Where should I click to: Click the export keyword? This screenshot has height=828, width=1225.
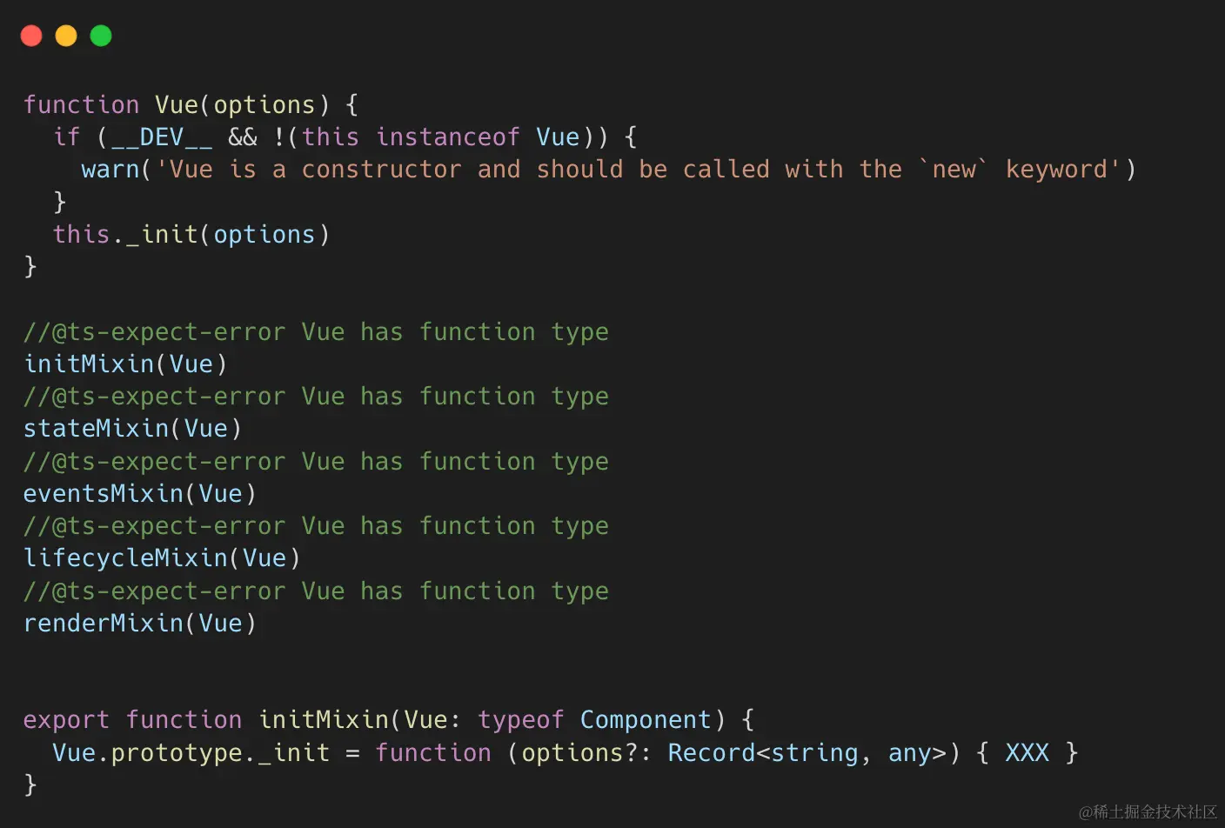click(66, 720)
